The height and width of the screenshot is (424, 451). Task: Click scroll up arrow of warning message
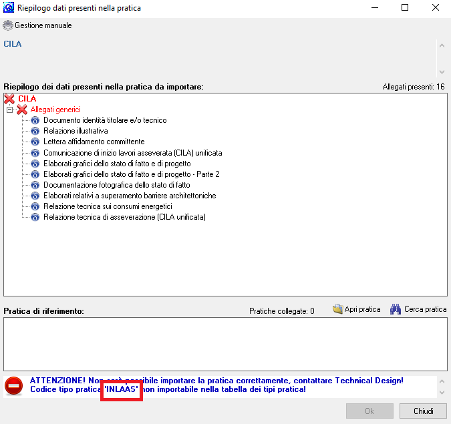click(x=442, y=381)
